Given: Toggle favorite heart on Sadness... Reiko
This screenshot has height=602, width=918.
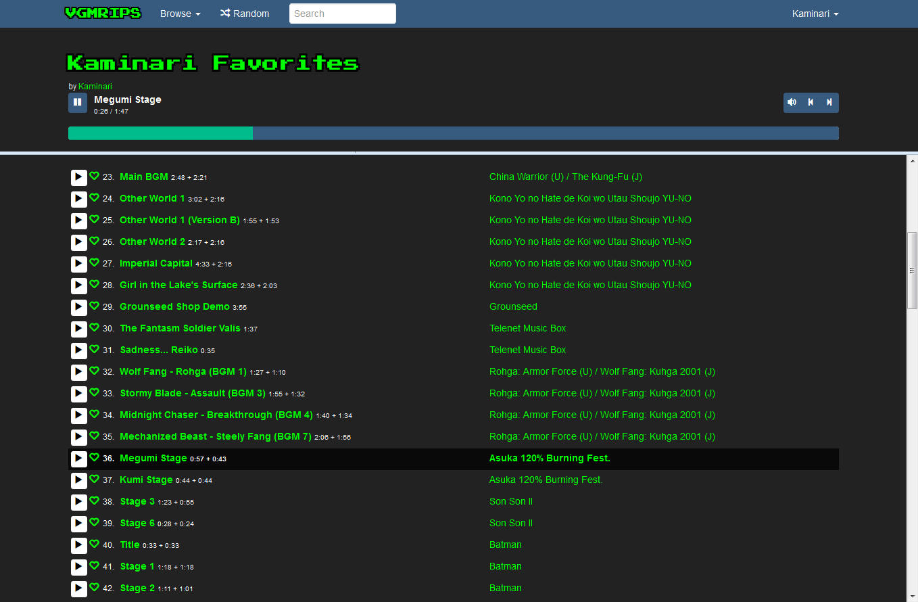Looking at the screenshot, I should (95, 349).
